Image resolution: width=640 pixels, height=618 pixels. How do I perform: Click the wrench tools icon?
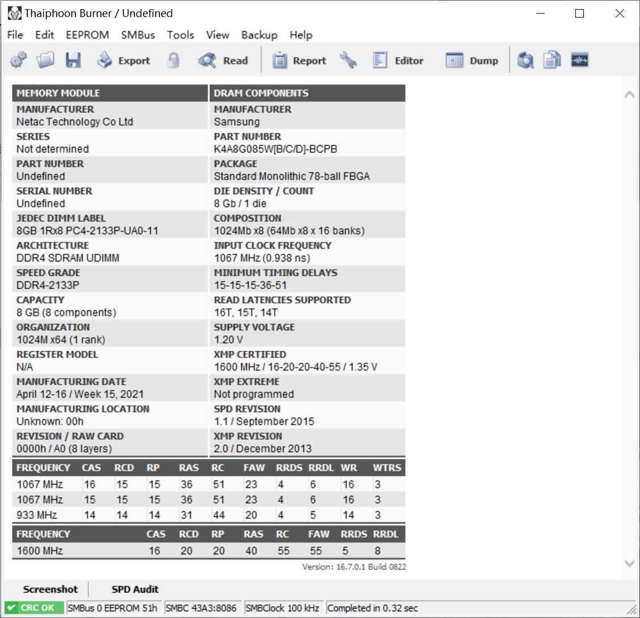coord(348,60)
